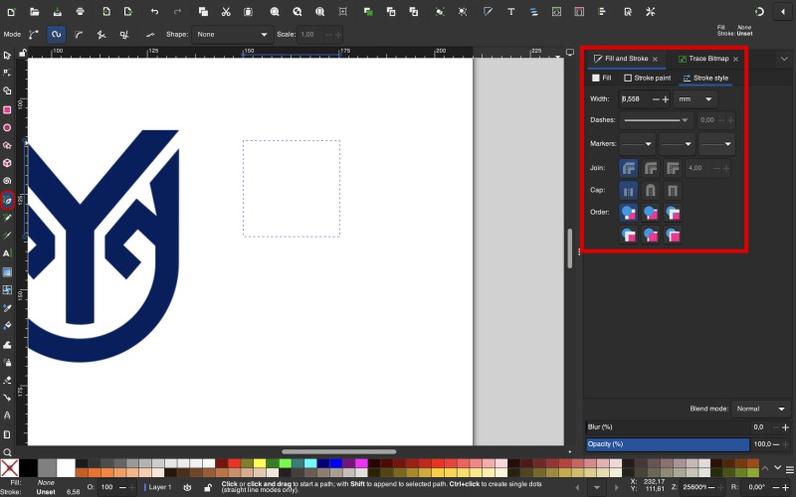The height and width of the screenshot is (497, 796).
Task: Click the Cut scissors icon
Action: [226, 12]
